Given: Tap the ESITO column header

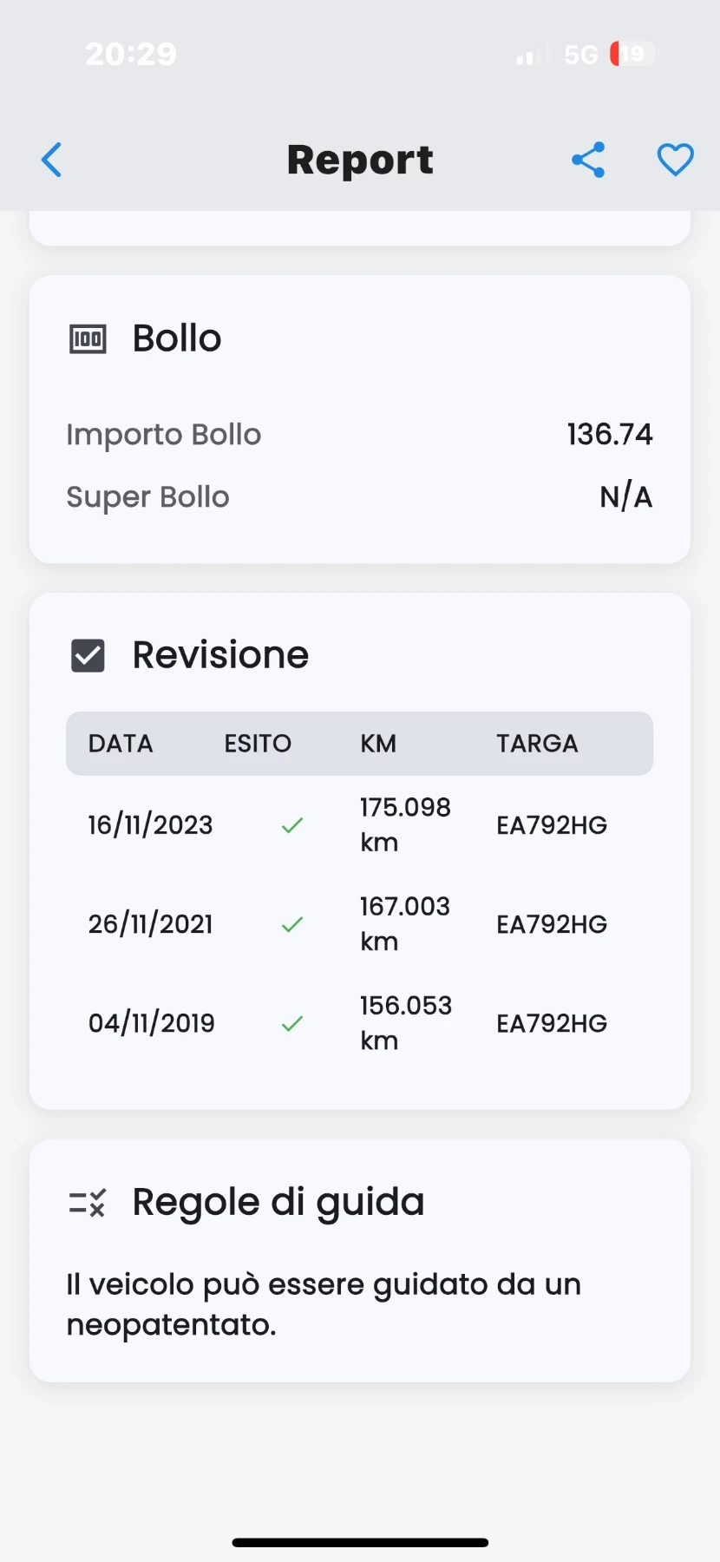Looking at the screenshot, I should pos(258,744).
